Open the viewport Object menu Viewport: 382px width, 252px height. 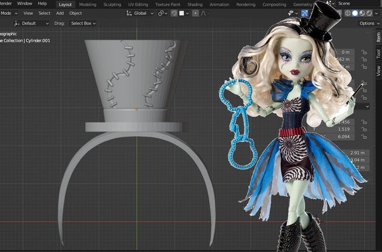(x=76, y=13)
